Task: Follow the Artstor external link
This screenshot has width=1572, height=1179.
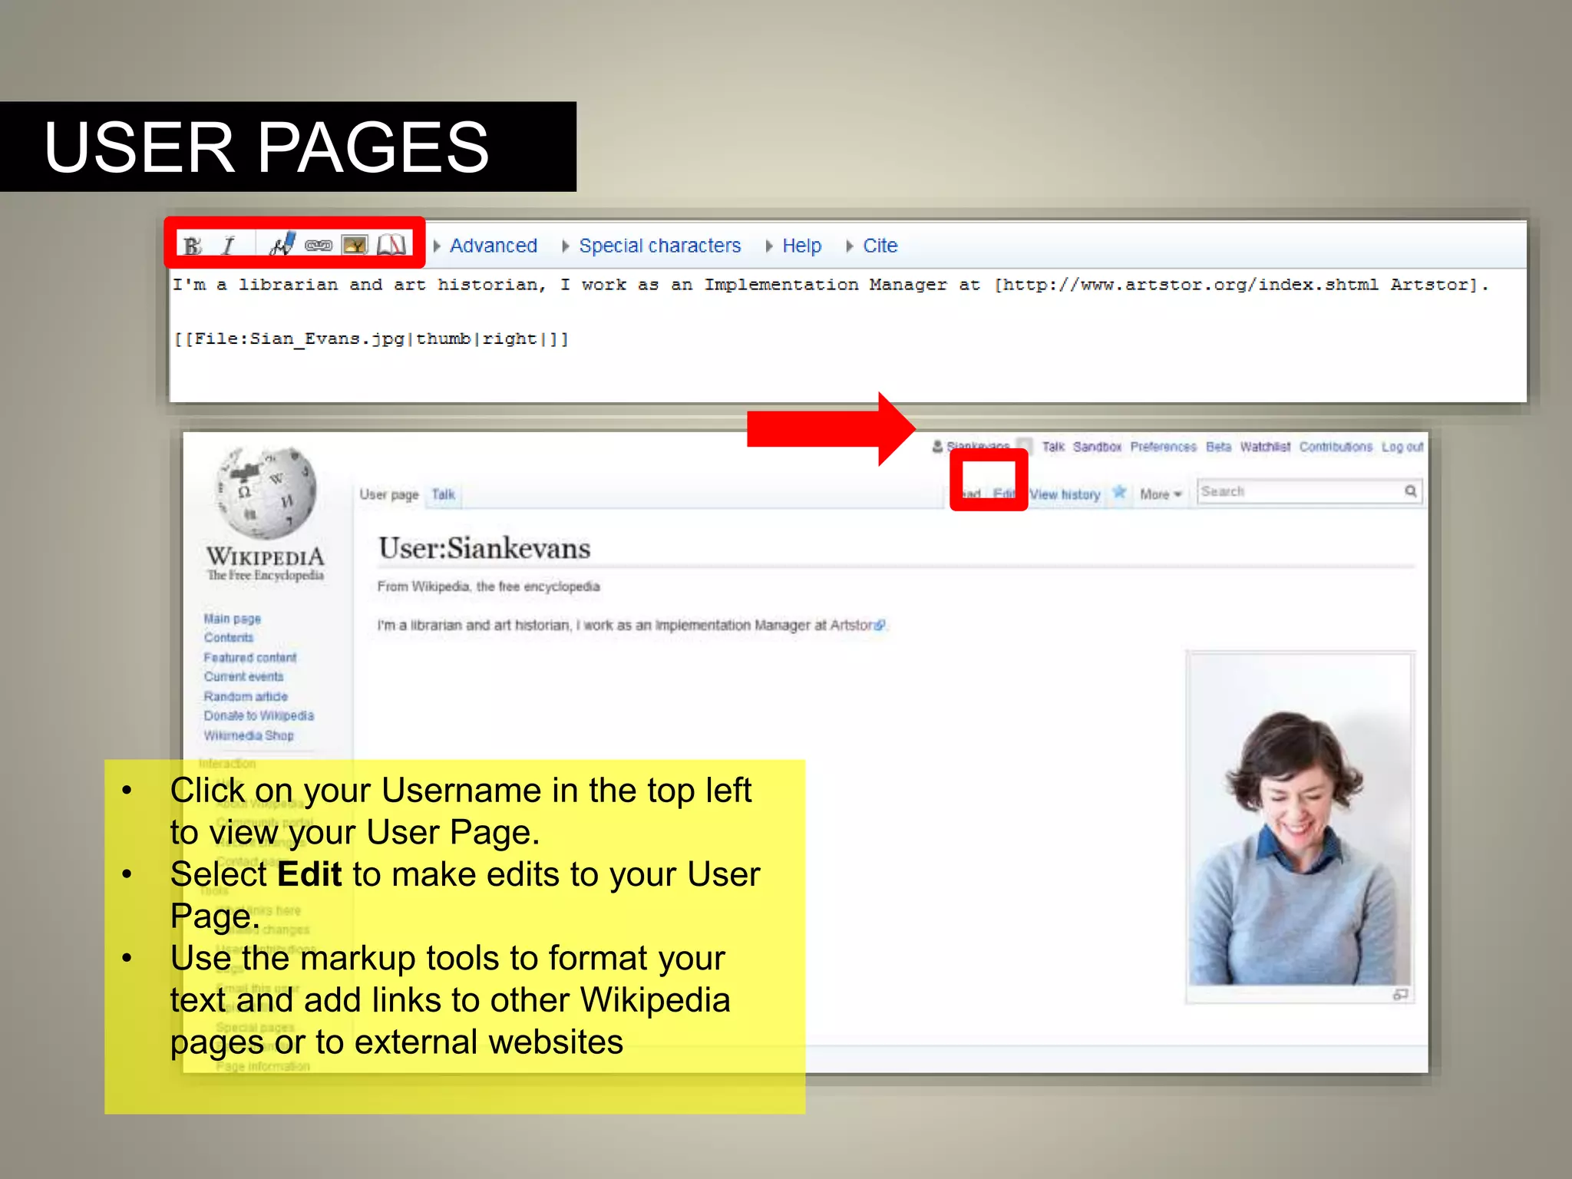Action: pyautogui.click(x=857, y=626)
